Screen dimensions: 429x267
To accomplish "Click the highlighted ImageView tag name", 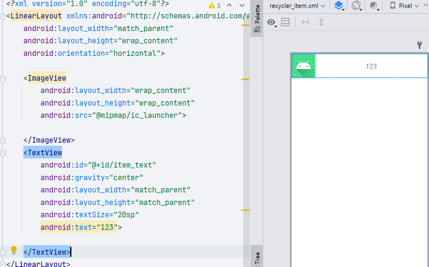I will pos(47,78).
